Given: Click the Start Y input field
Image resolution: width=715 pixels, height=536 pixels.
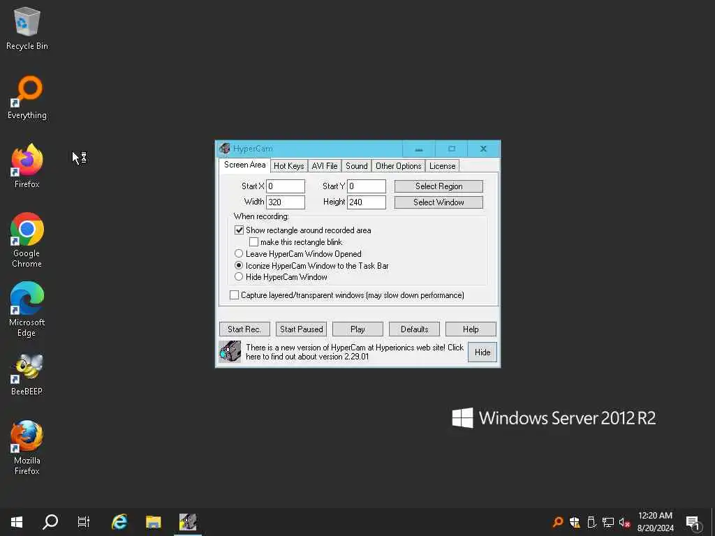Looking at the screenshot, I should tap(367, 186).
